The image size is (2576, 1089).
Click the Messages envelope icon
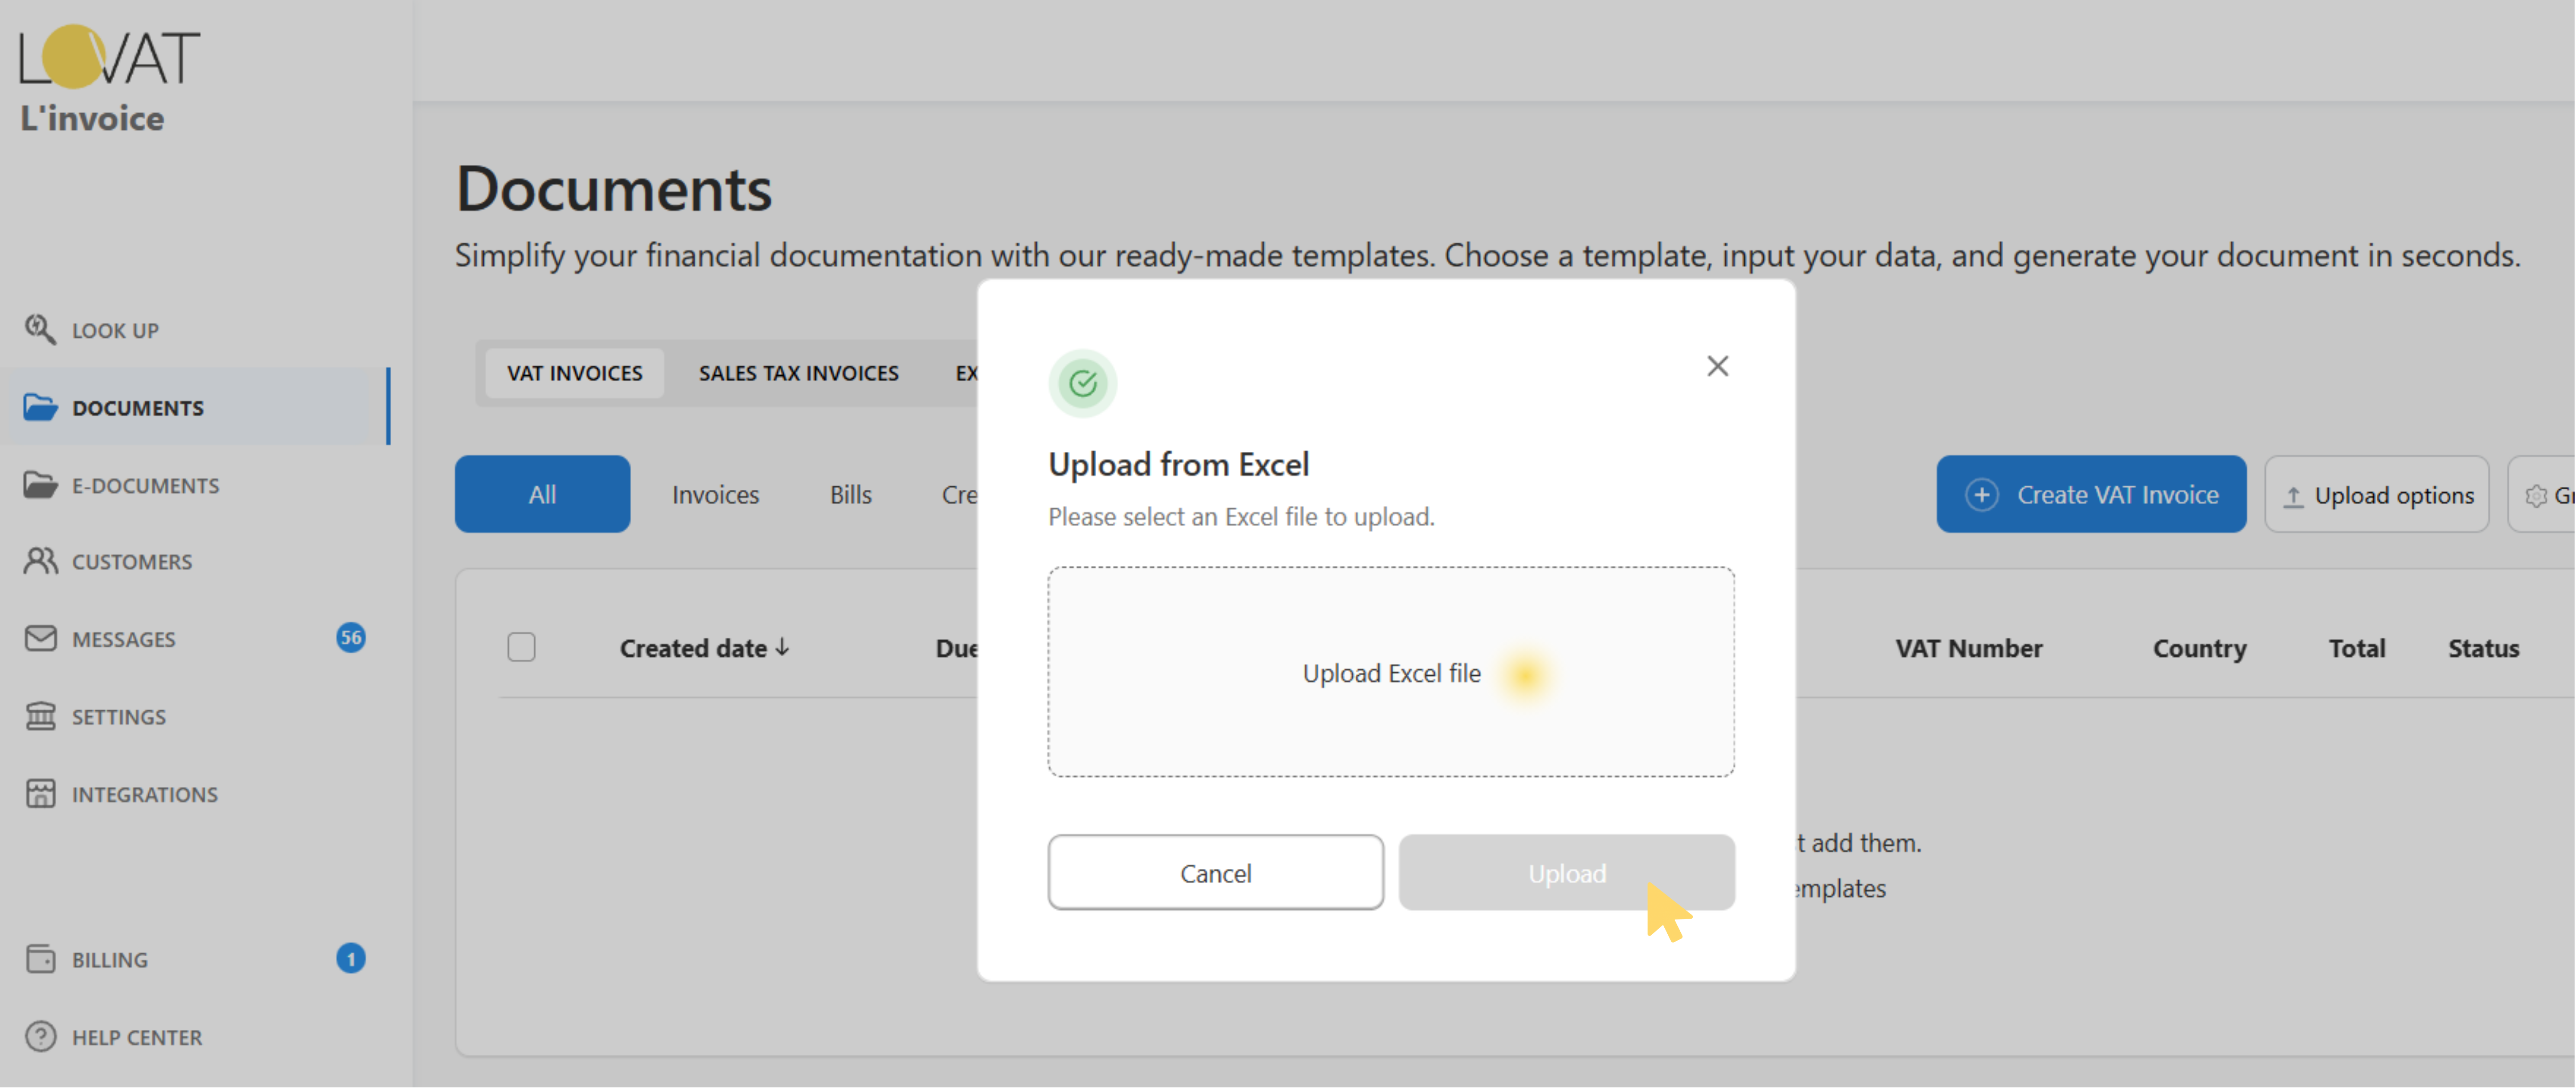coord(40,638)
